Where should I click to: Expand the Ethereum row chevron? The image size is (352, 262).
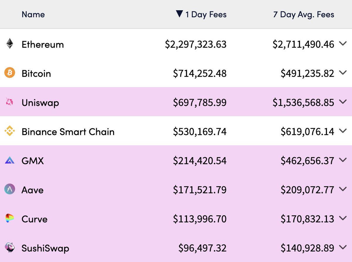343,44
